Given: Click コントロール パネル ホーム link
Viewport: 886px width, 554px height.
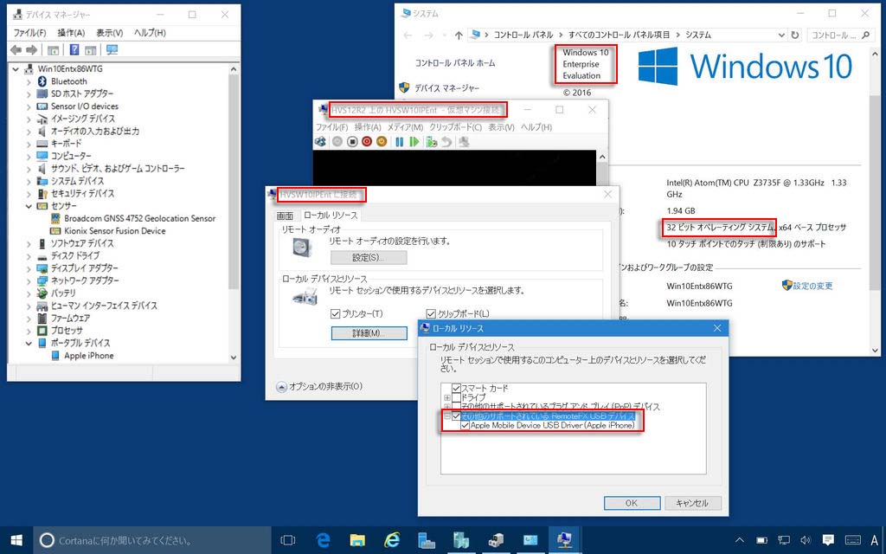Looking at the screenshot, I should point(455,62).
